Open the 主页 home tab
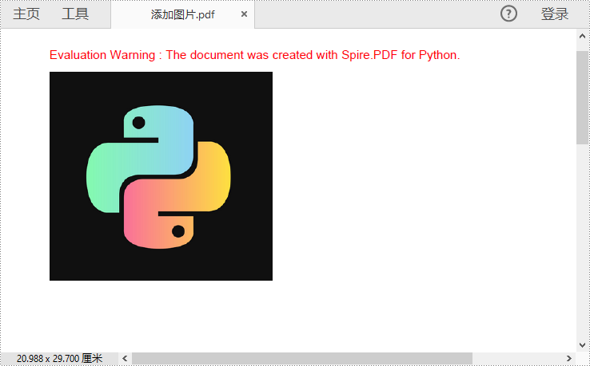590x366 pixels. 26,14
